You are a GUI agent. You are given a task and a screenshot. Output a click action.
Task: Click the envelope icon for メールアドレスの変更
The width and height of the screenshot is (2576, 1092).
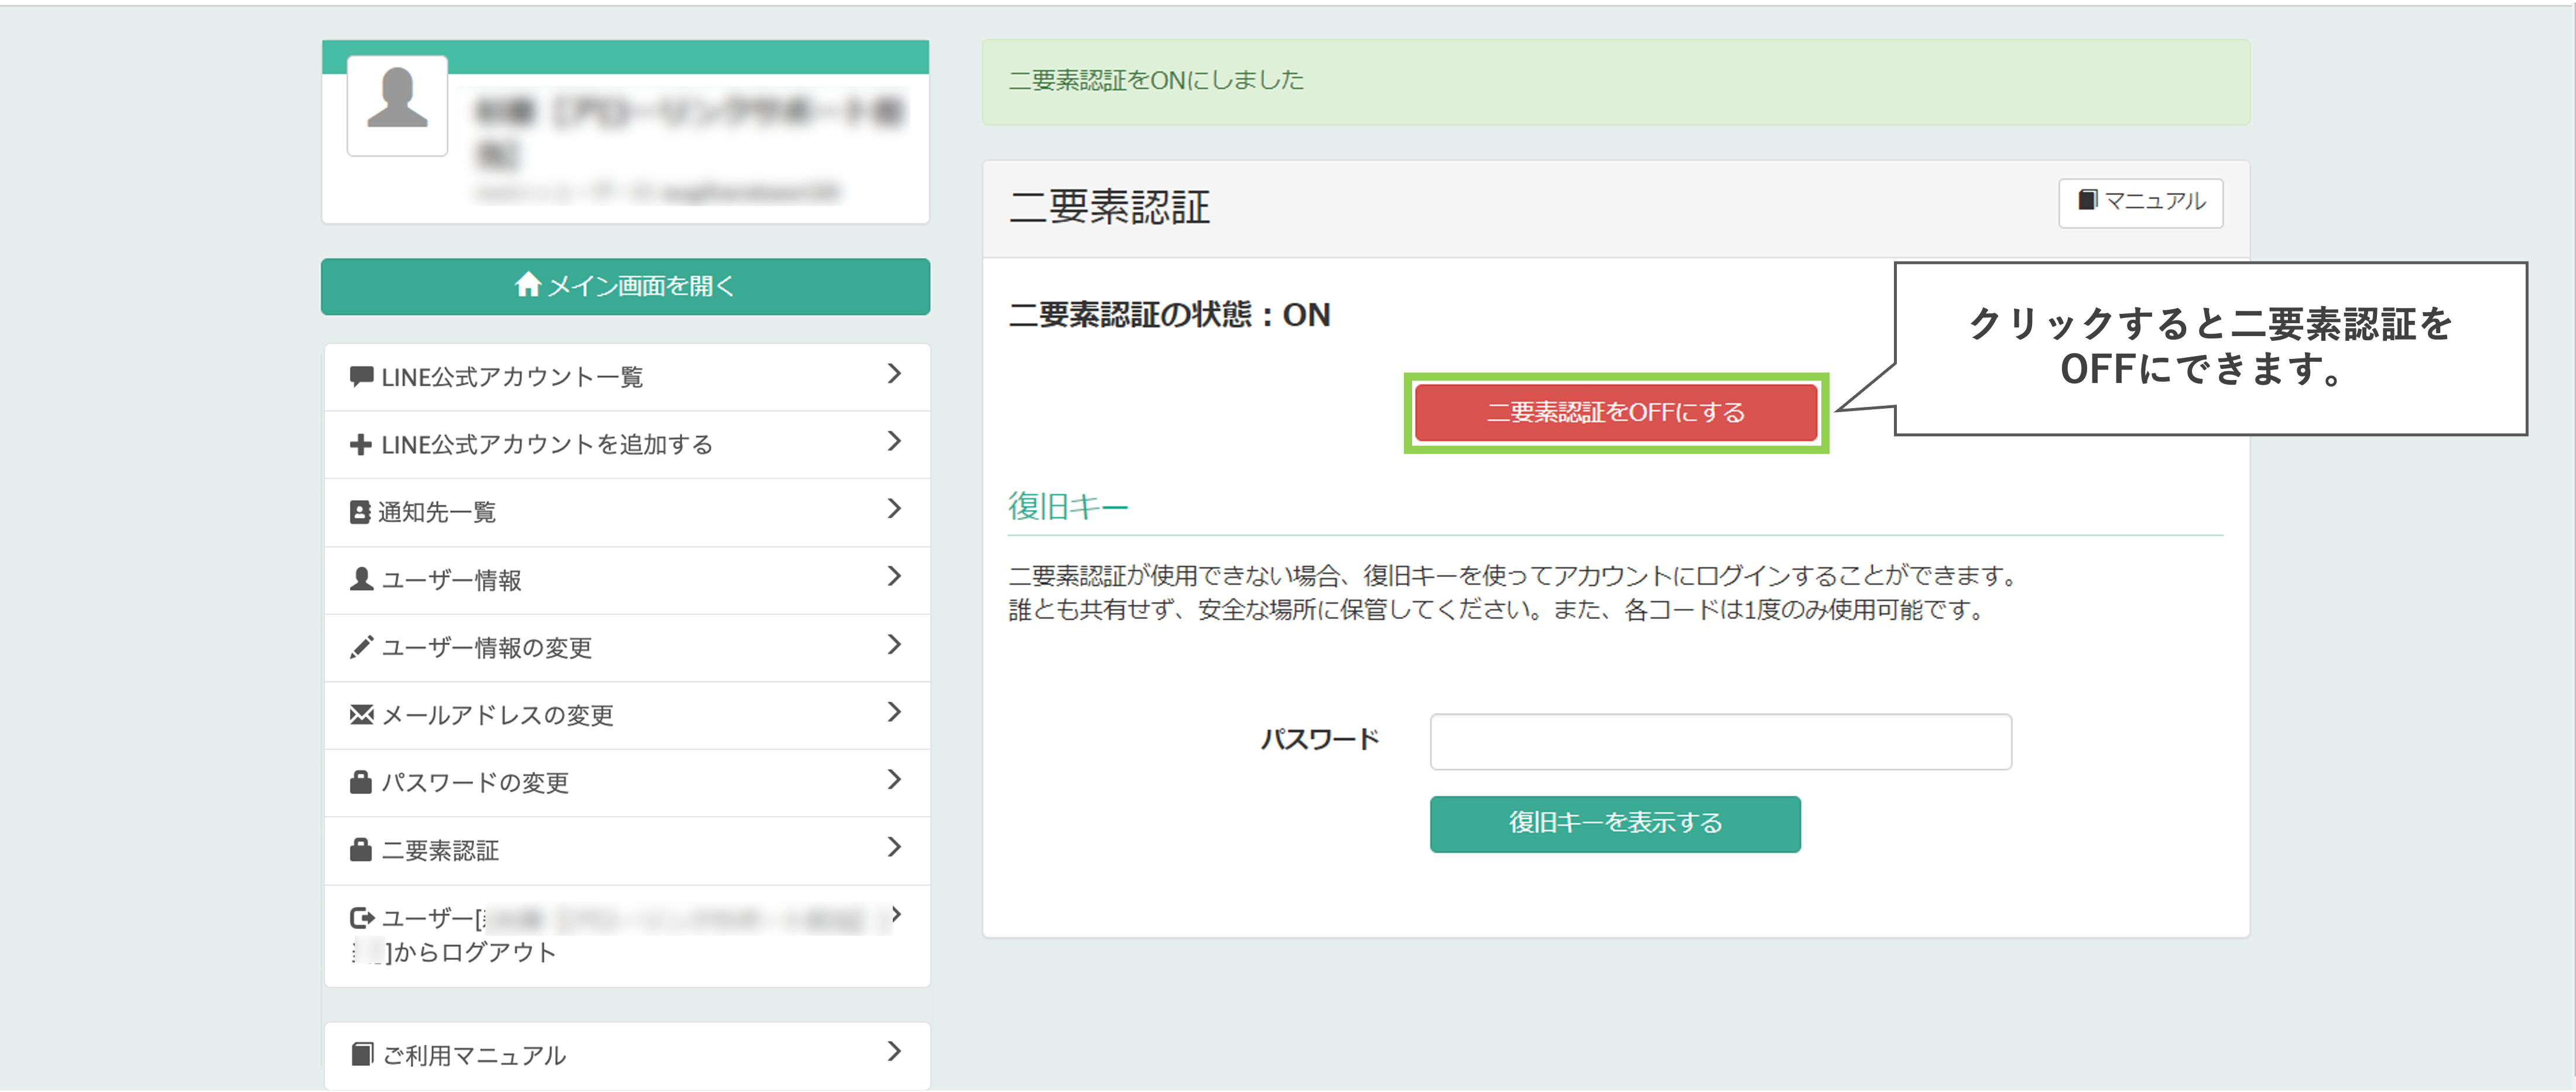point(361,715)
